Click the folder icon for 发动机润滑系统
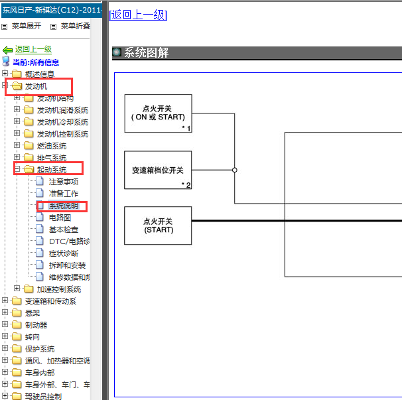 click(29, 109)
